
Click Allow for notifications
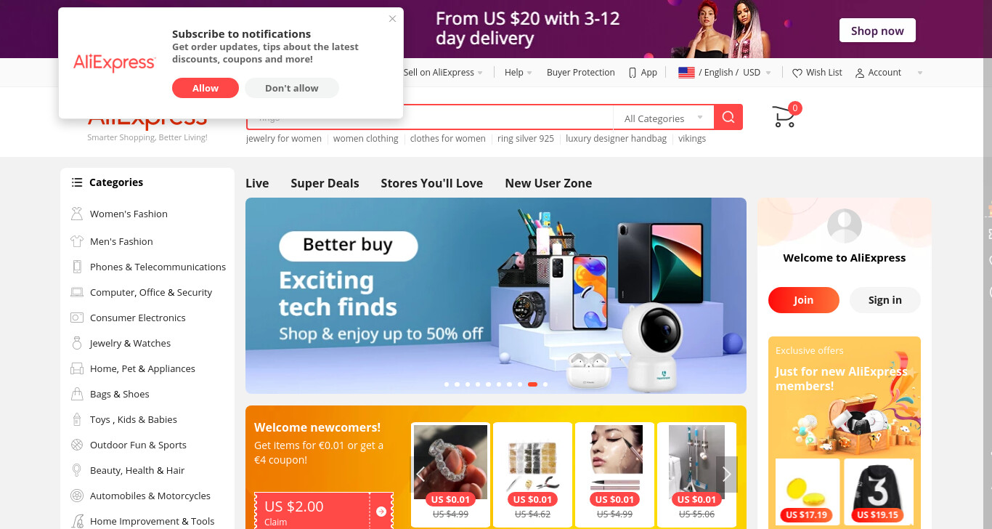point(206,88)
